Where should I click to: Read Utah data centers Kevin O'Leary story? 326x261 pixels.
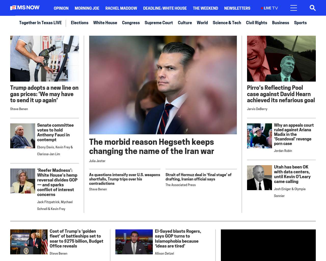(x=292, y=174)
